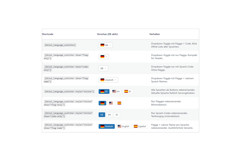Image resolution: width=243 pixels, height=147 pixels.
Task: Click the [bkiai_language_switcher] shortcode text
Action: tap(60, 45)
